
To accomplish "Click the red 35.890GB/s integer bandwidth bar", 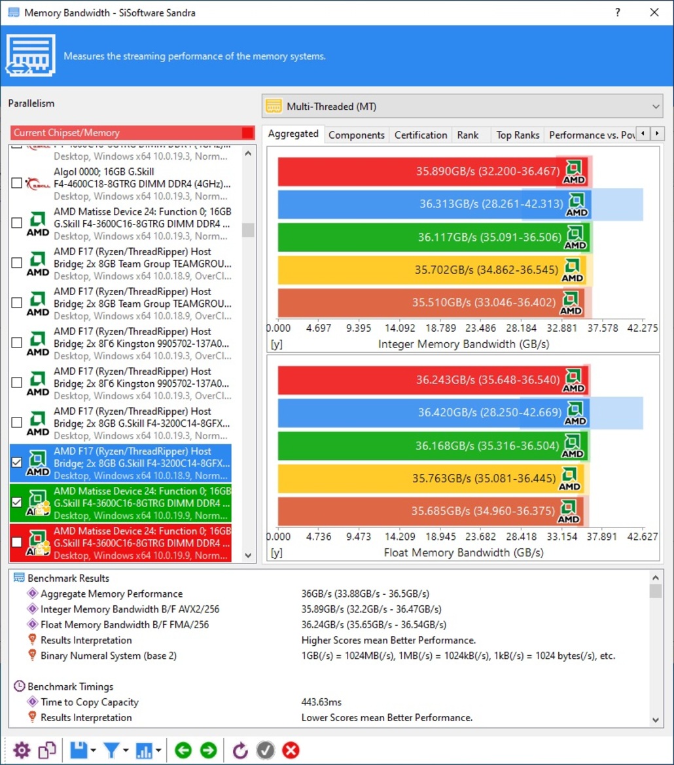I will click(433, 171).
